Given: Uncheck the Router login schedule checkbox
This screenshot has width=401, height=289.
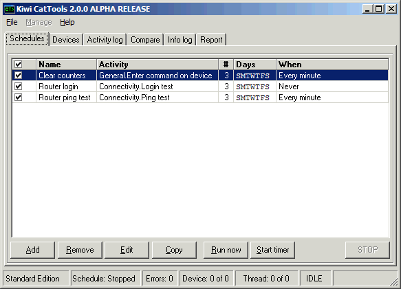Looking at the screenshot, I should 18,86.
